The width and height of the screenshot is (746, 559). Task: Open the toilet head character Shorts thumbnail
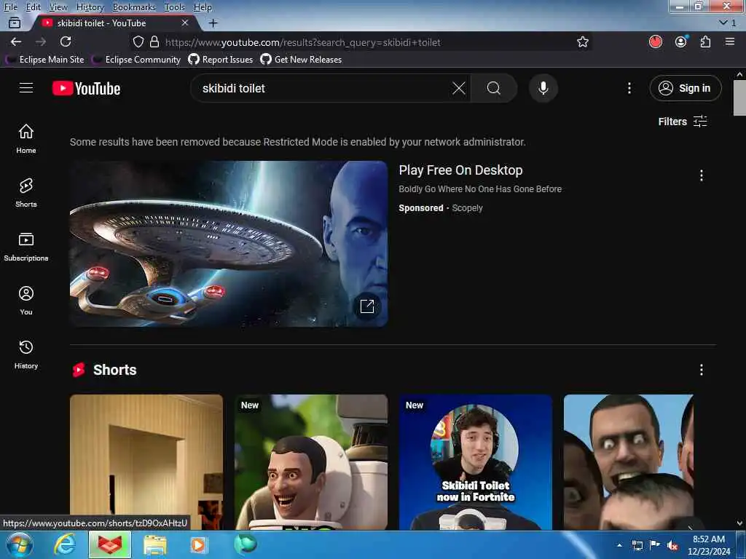[x=310, y=462]
